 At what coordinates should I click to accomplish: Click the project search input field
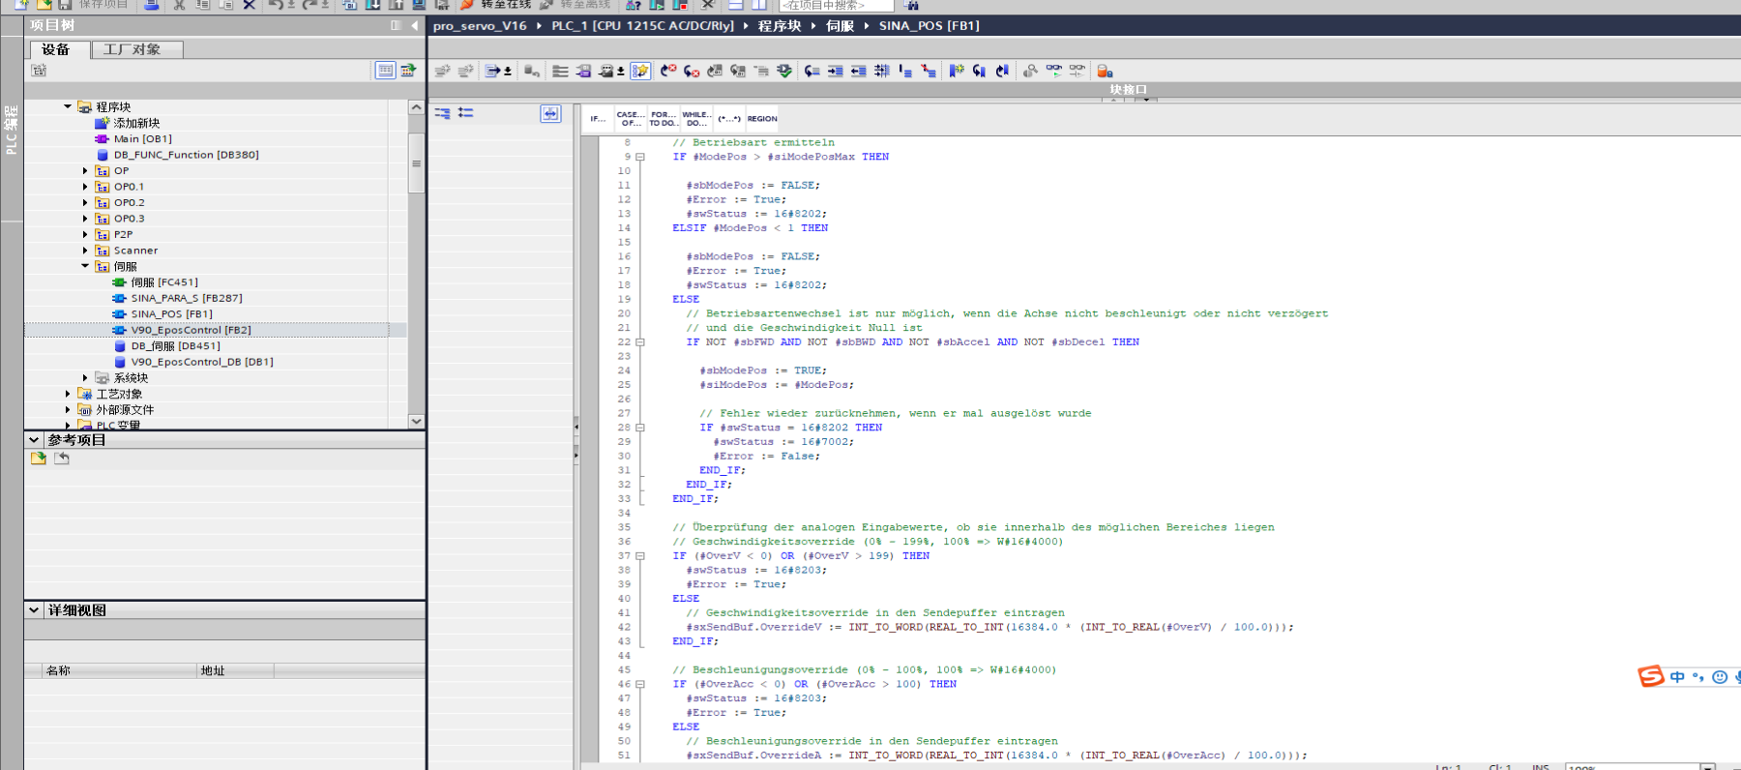point(838,5)
